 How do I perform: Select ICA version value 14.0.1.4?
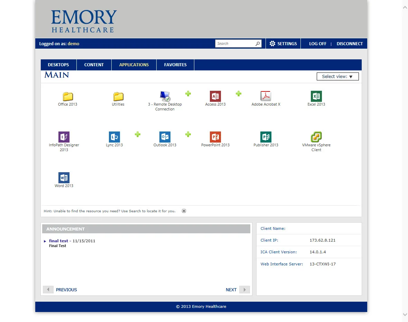[318, 252]
